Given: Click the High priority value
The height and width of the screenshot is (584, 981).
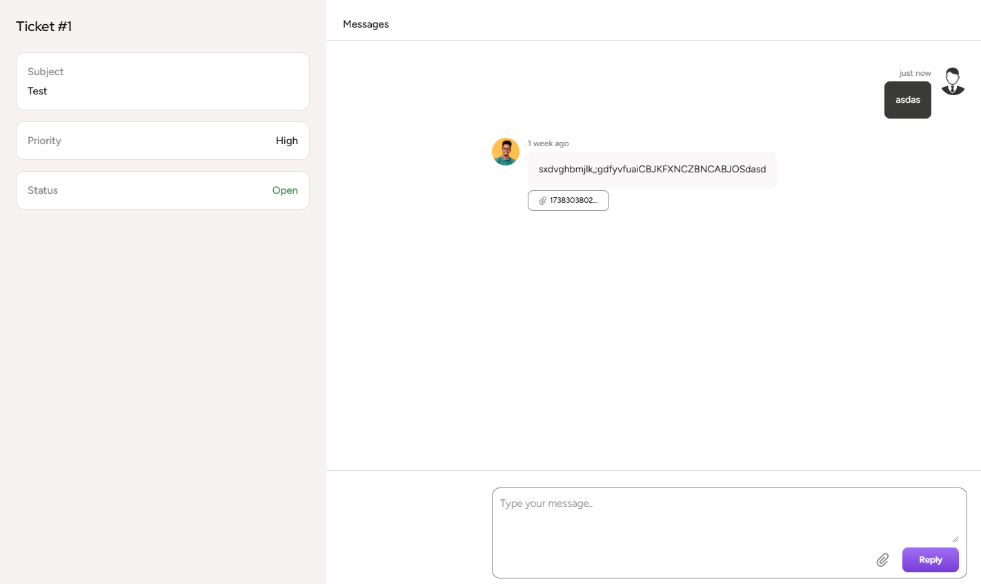Looking at the screenshot, I should [286, 141].
